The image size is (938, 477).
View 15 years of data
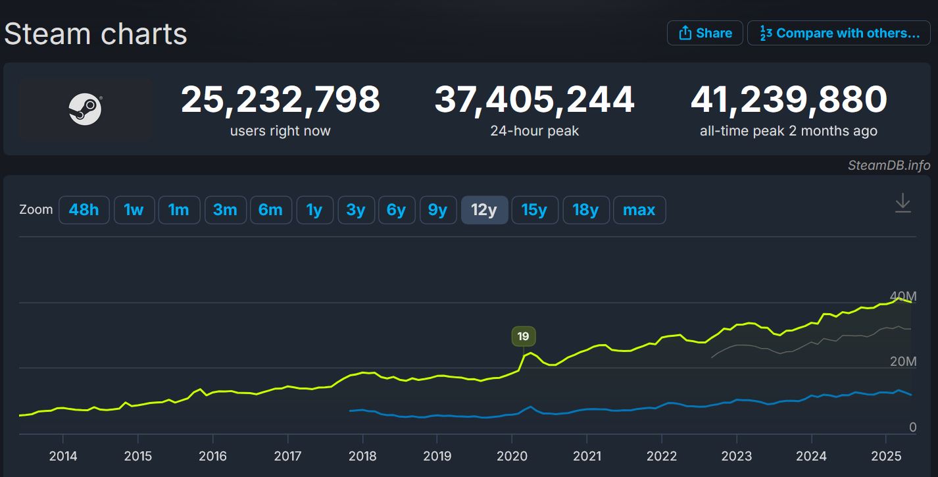click(x=535, y=209)
